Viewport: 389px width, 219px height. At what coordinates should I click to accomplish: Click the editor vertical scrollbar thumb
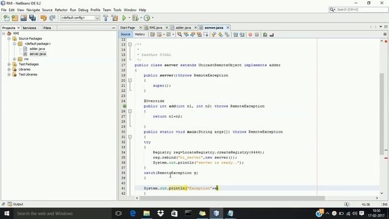pyautogui.click(x=382, y=114)
